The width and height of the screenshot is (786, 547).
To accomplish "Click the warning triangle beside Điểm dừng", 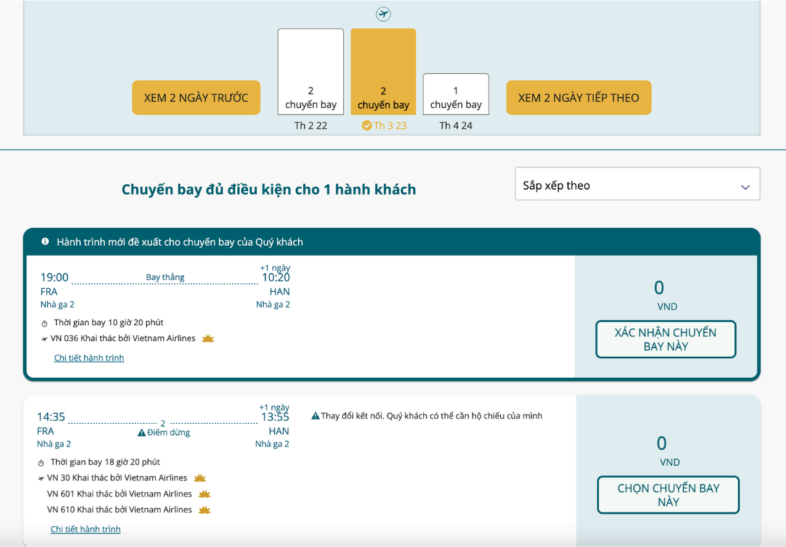I will (142, 433).
